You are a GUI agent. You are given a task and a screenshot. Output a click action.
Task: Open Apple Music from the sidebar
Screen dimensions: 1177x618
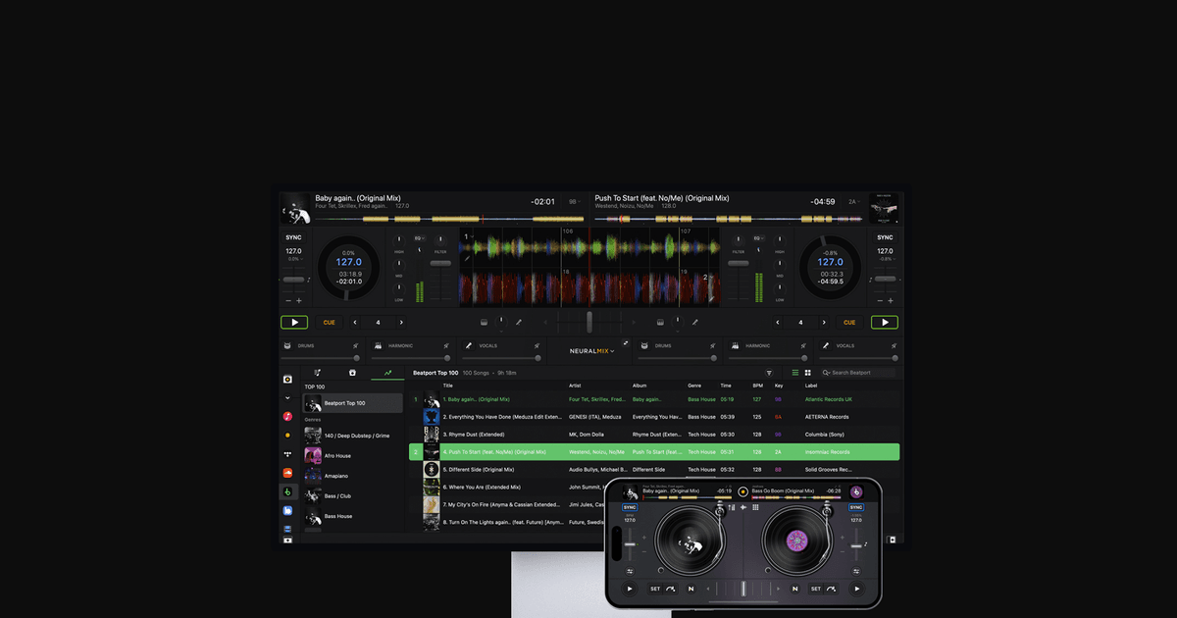(x=287, y=416)
